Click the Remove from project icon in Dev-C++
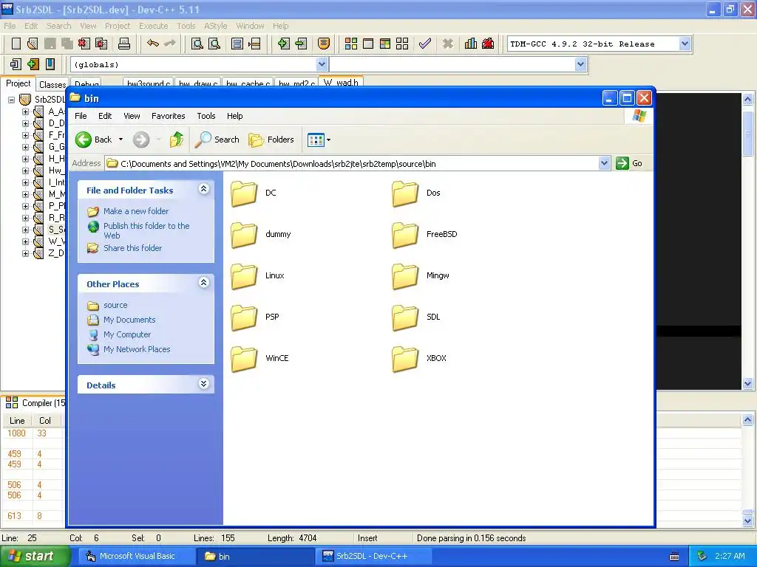The height and width of the screenshot is (567, 757). tap(301, 44)
